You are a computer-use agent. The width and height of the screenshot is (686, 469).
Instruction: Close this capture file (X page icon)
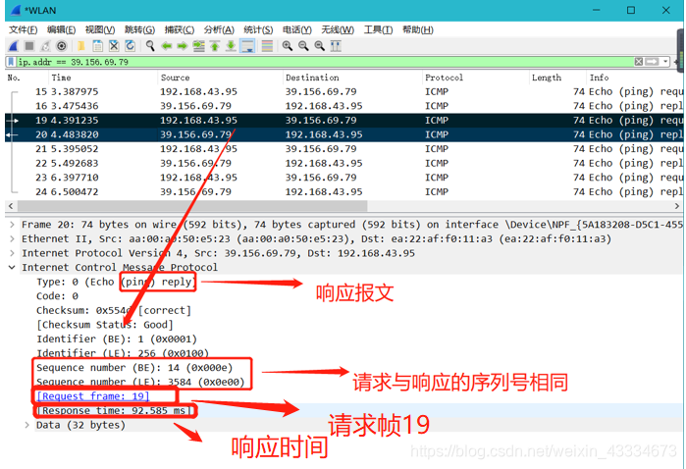coord(114,46)
